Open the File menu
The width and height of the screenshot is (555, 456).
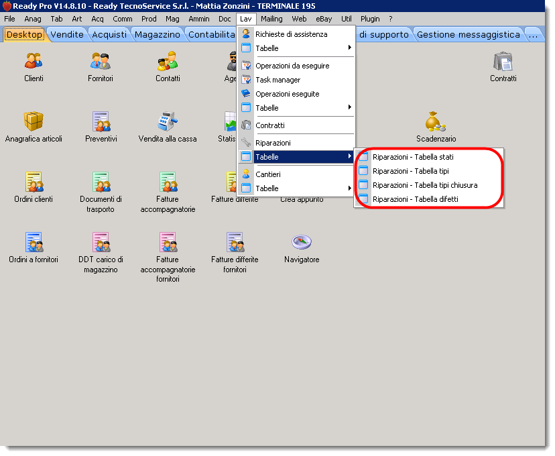pos(9,19)
